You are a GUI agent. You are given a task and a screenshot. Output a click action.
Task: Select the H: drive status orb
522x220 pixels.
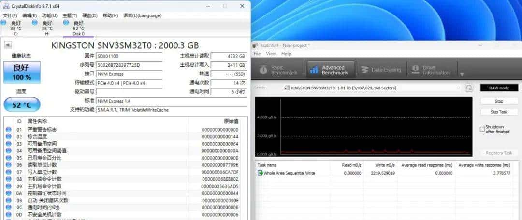(35, 23)
